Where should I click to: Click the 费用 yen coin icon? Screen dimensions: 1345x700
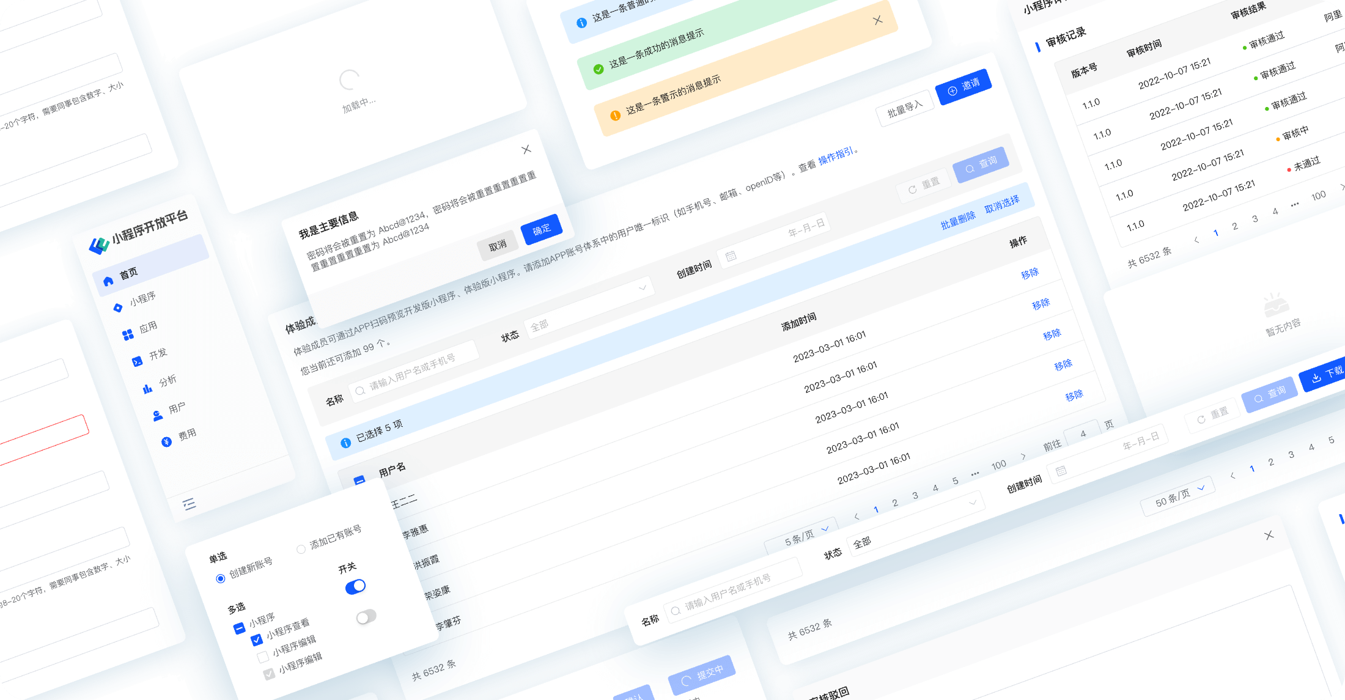[166, 441]
